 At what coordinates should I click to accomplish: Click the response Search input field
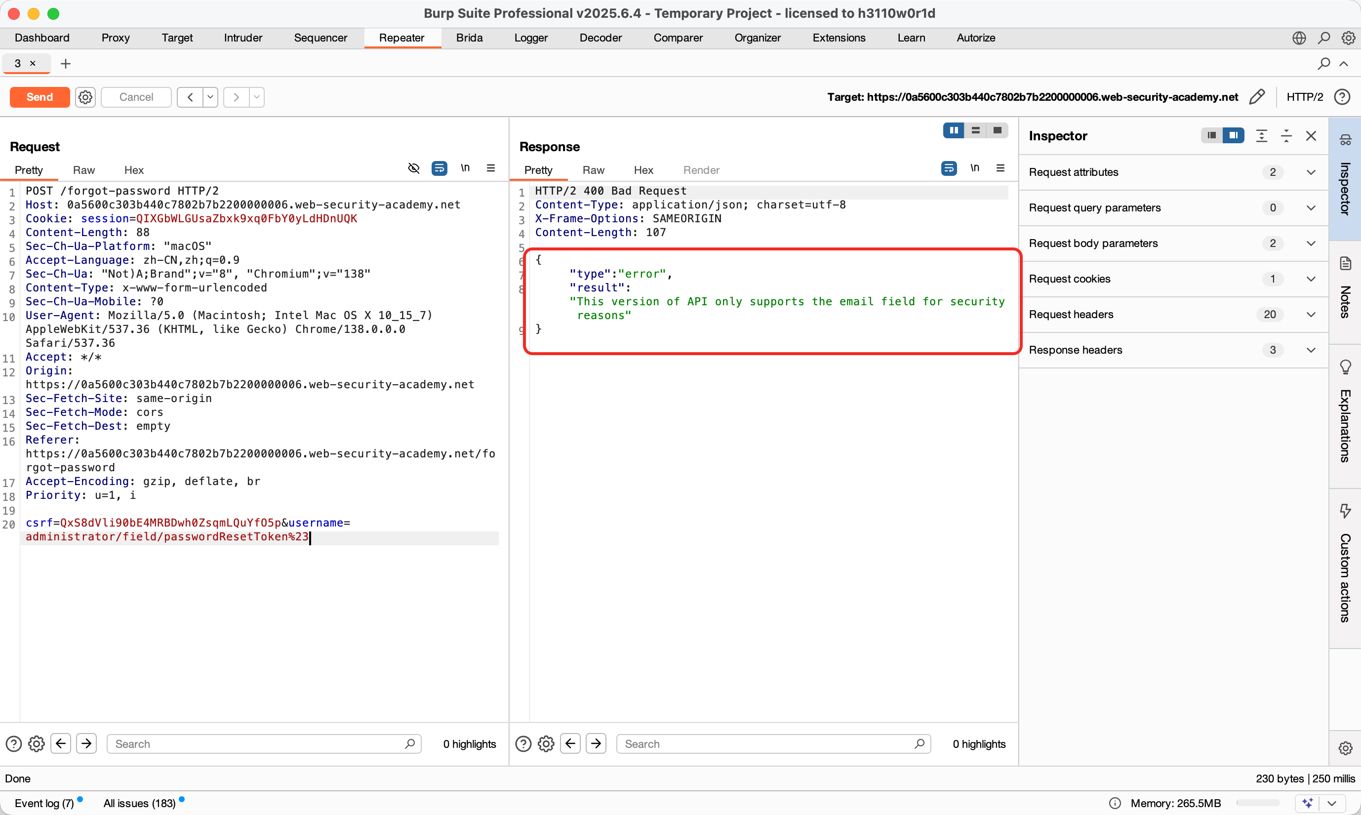click(x=768, y=744)
